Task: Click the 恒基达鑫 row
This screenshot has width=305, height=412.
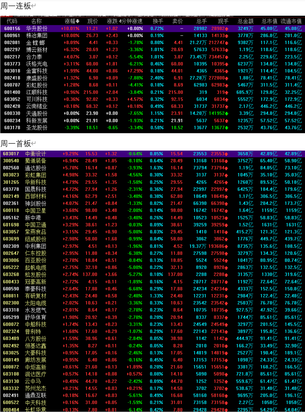Action: (x=153, y=346)
